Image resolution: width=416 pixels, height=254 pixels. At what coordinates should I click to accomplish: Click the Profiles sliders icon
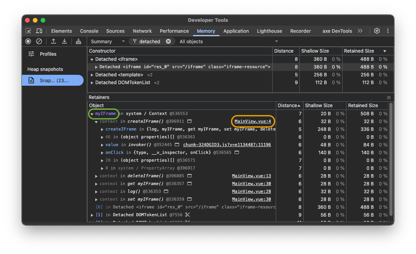click(31, 54)
